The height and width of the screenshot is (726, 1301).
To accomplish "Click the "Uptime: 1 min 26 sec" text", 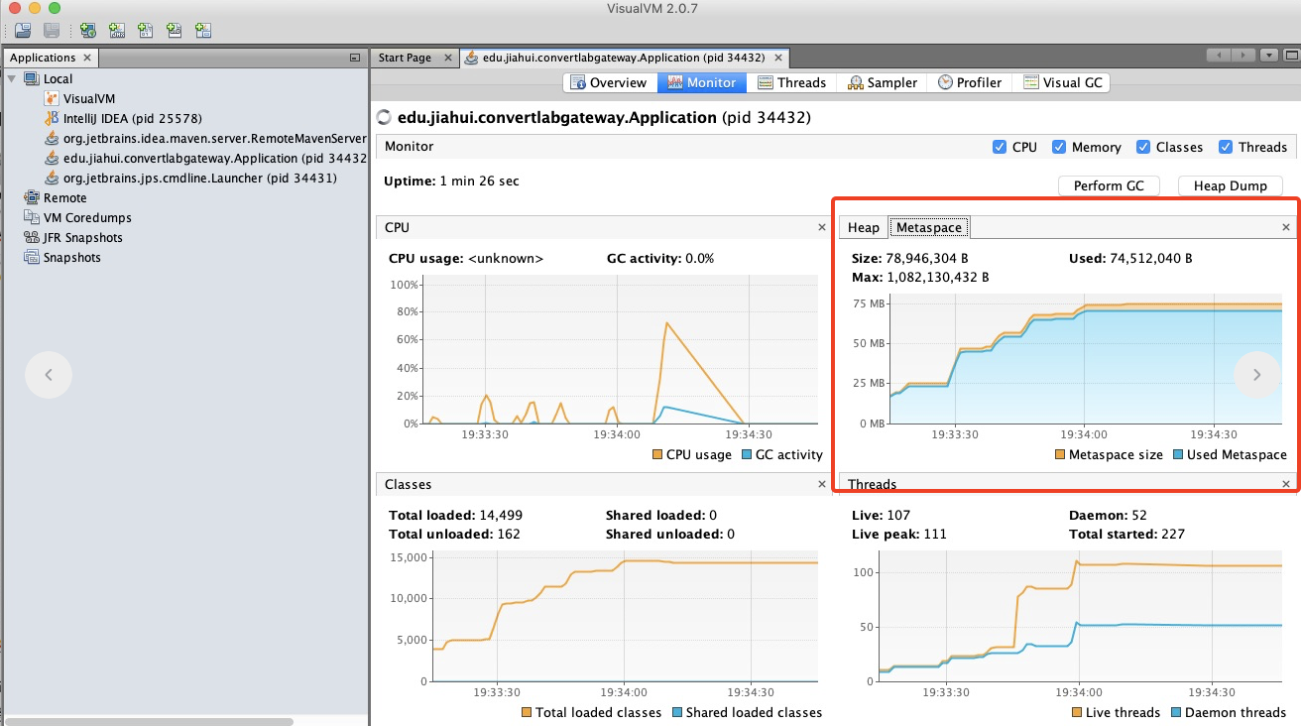I will [x=451, y=181].
